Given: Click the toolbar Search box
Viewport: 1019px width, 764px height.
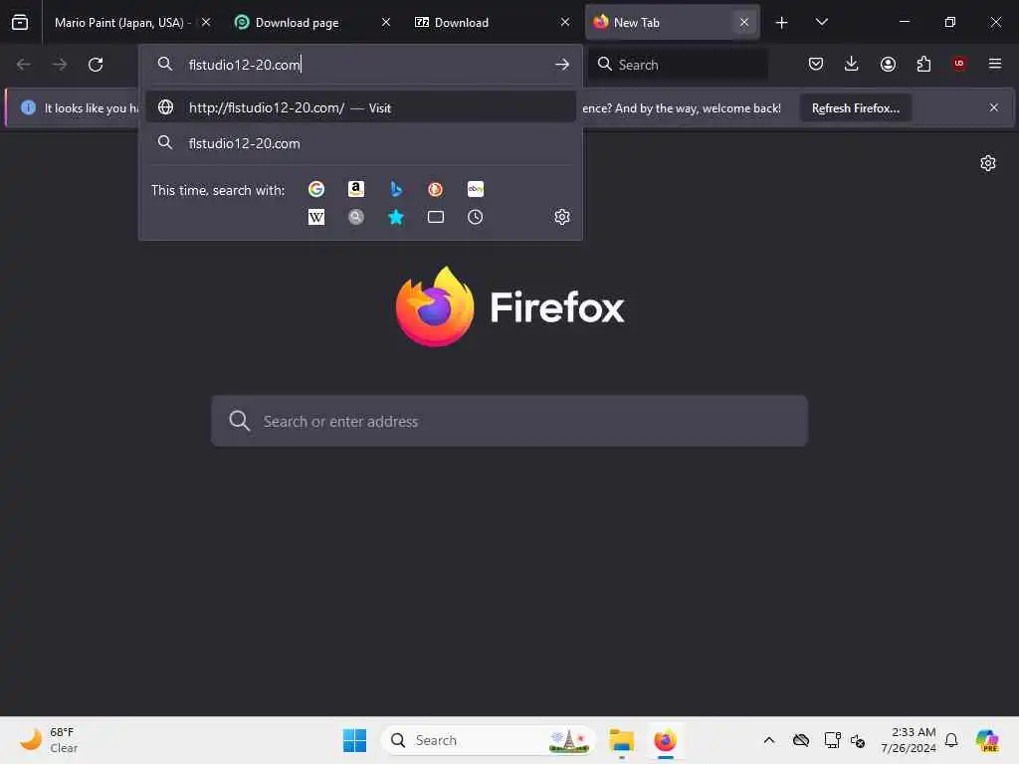Looking at the screenshot, I should click(x=678, y=65).
